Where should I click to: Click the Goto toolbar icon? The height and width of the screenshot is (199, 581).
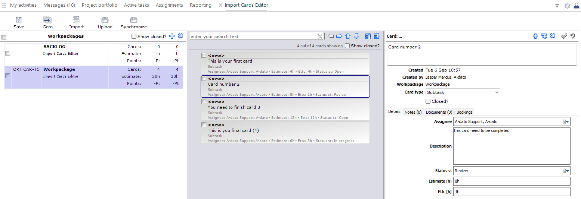point(47,20)
